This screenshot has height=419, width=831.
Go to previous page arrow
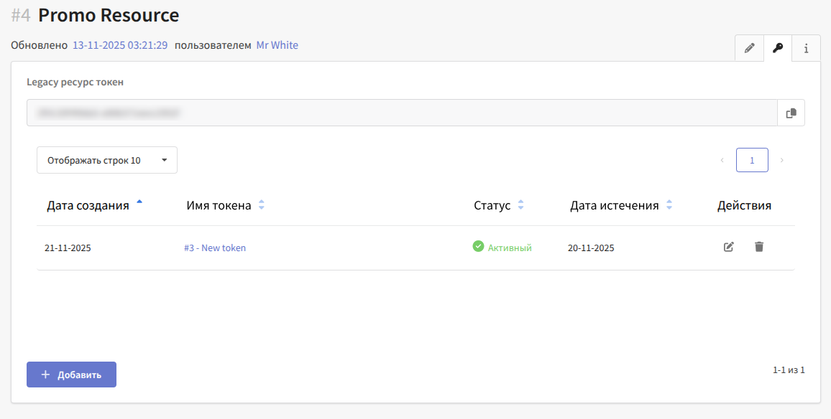(722, 160)
